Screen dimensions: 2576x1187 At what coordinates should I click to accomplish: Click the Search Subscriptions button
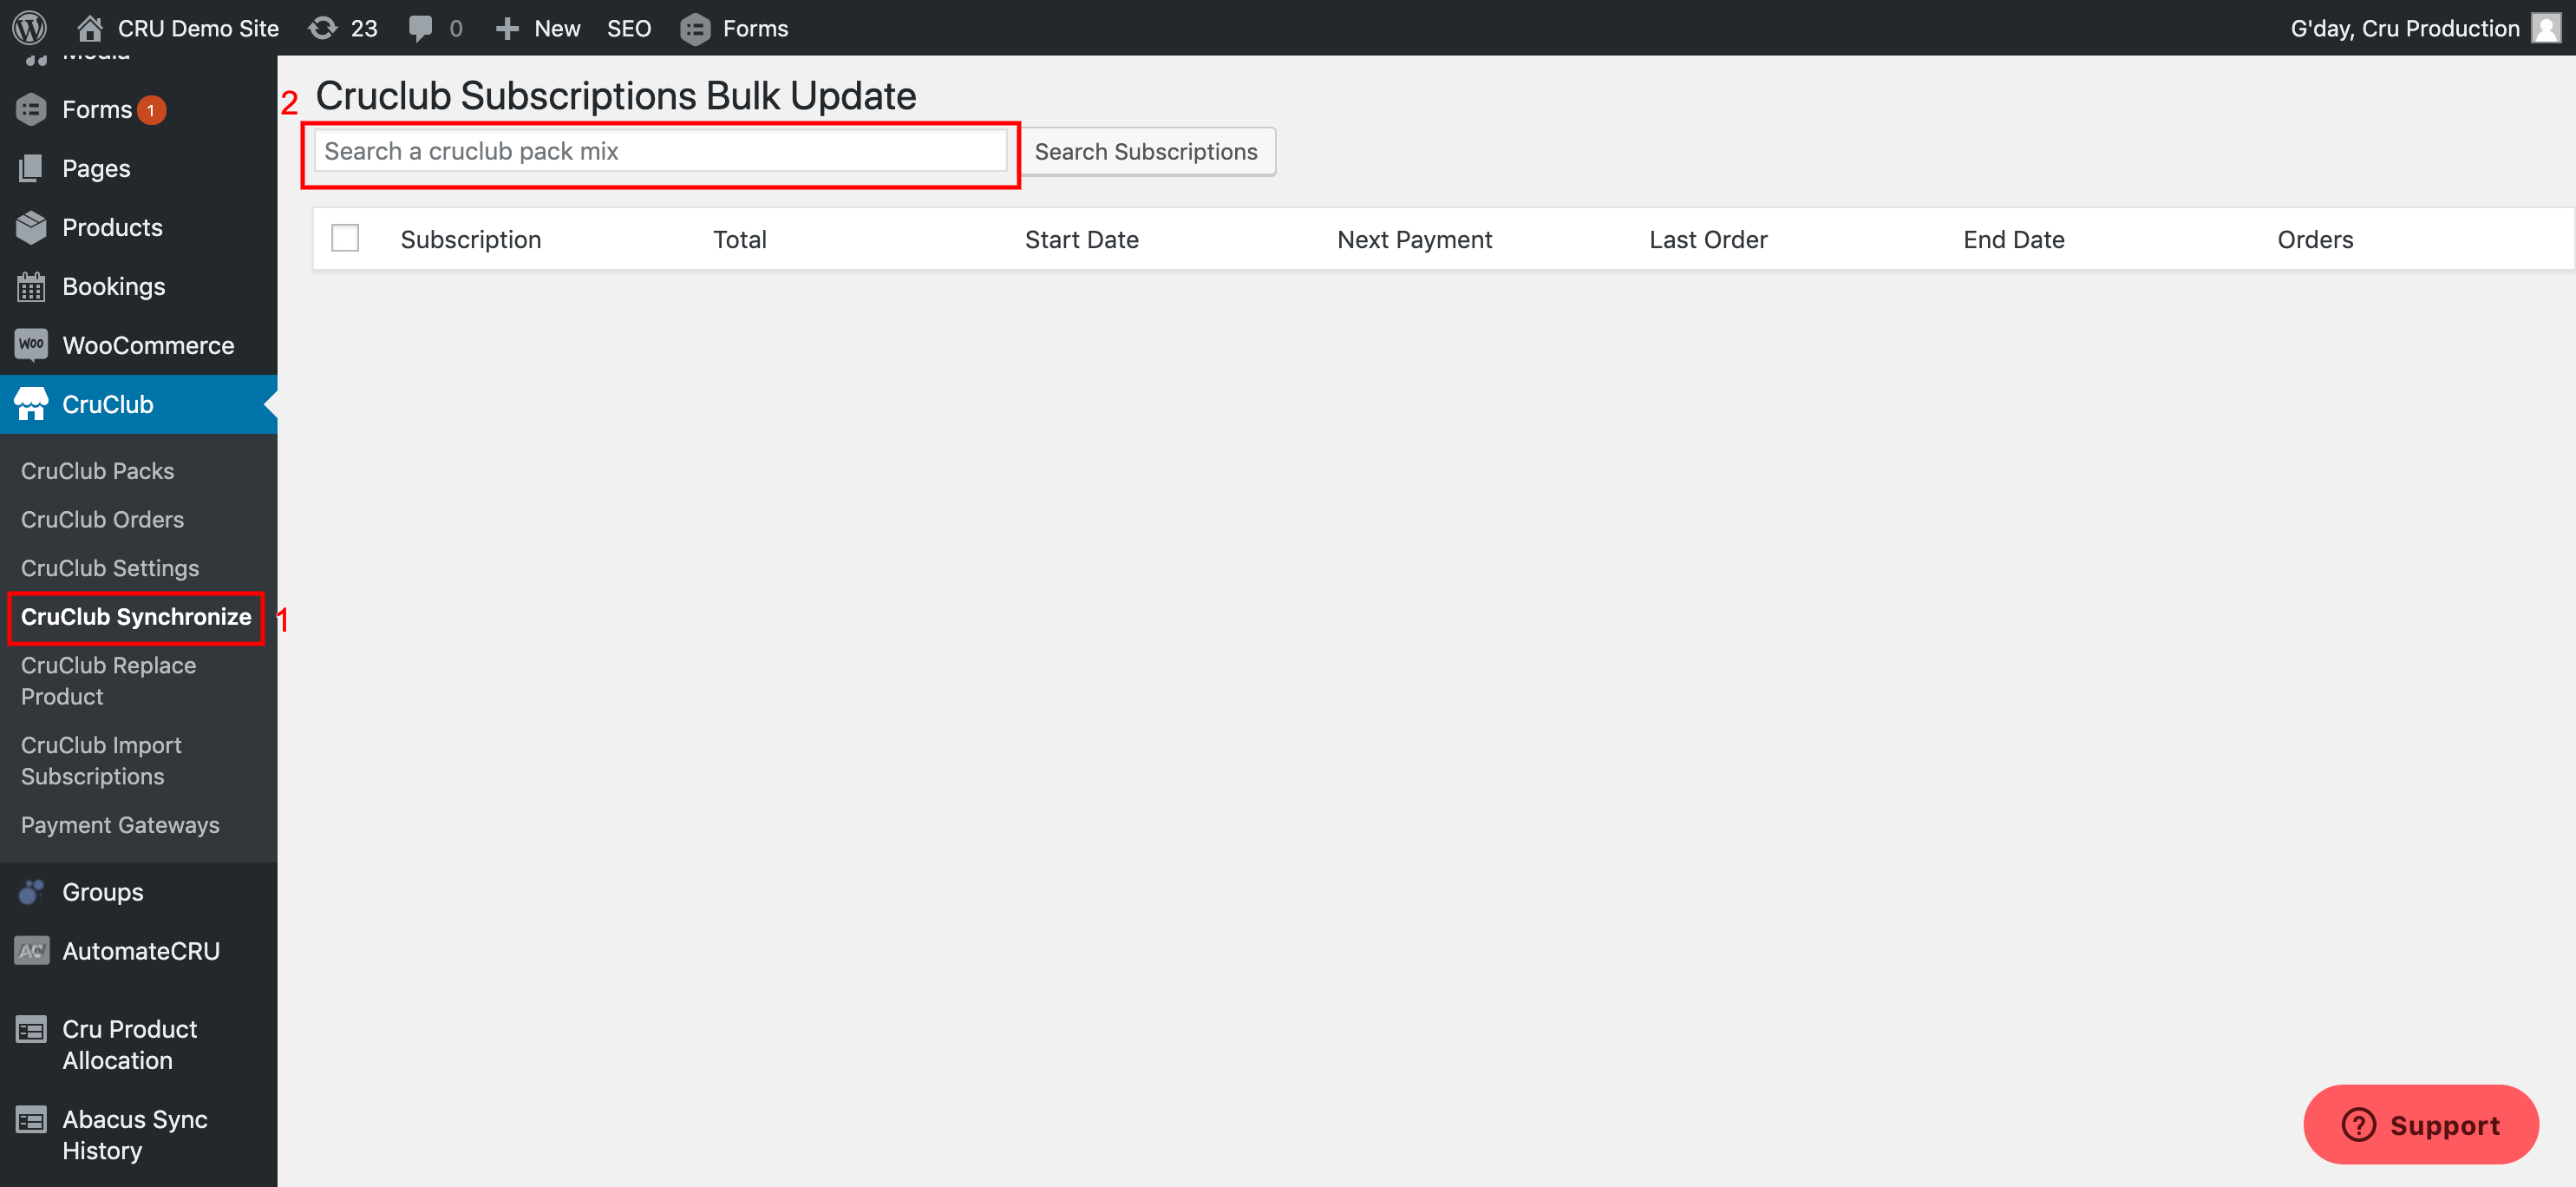coord(1146,151)
